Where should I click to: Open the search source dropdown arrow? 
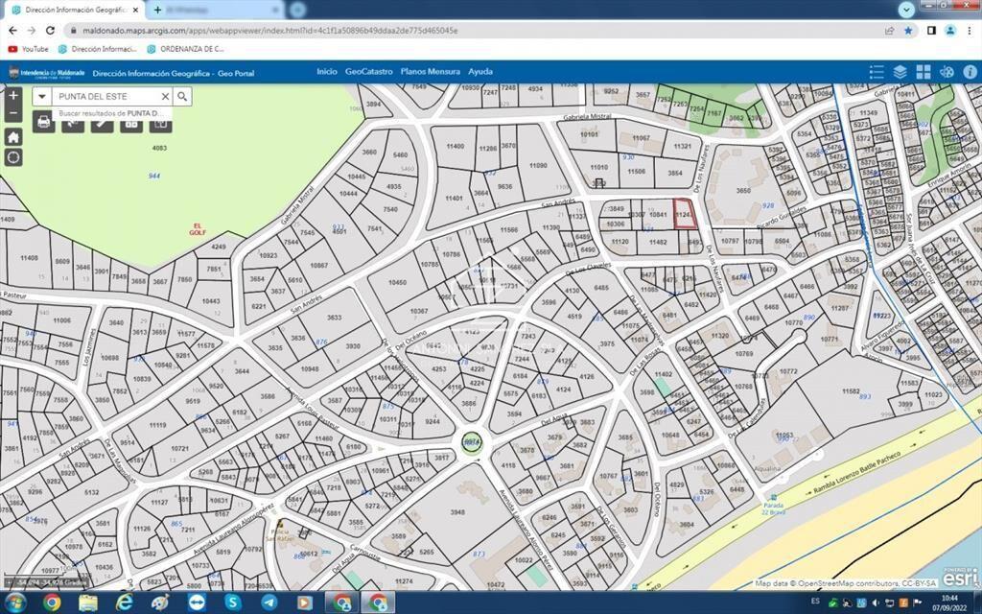pyautogui.click(x=42, y=97)
